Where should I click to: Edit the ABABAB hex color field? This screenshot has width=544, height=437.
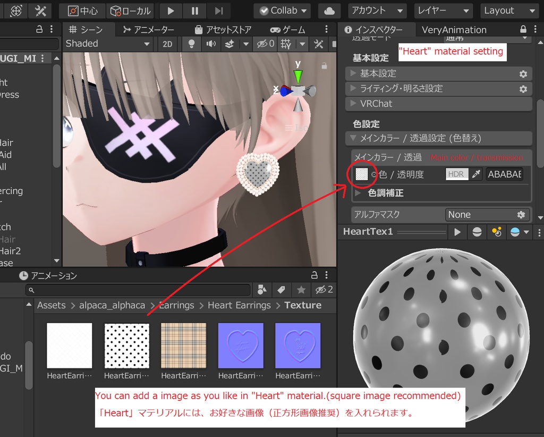505,174
